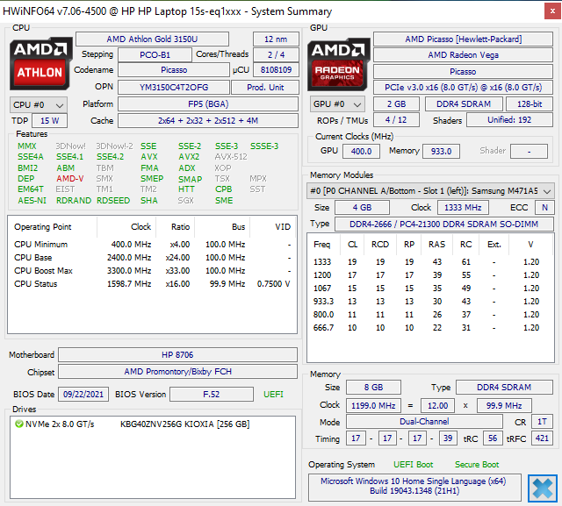
Task: Click the HP 8706 motherboard field
Action: 177,355
